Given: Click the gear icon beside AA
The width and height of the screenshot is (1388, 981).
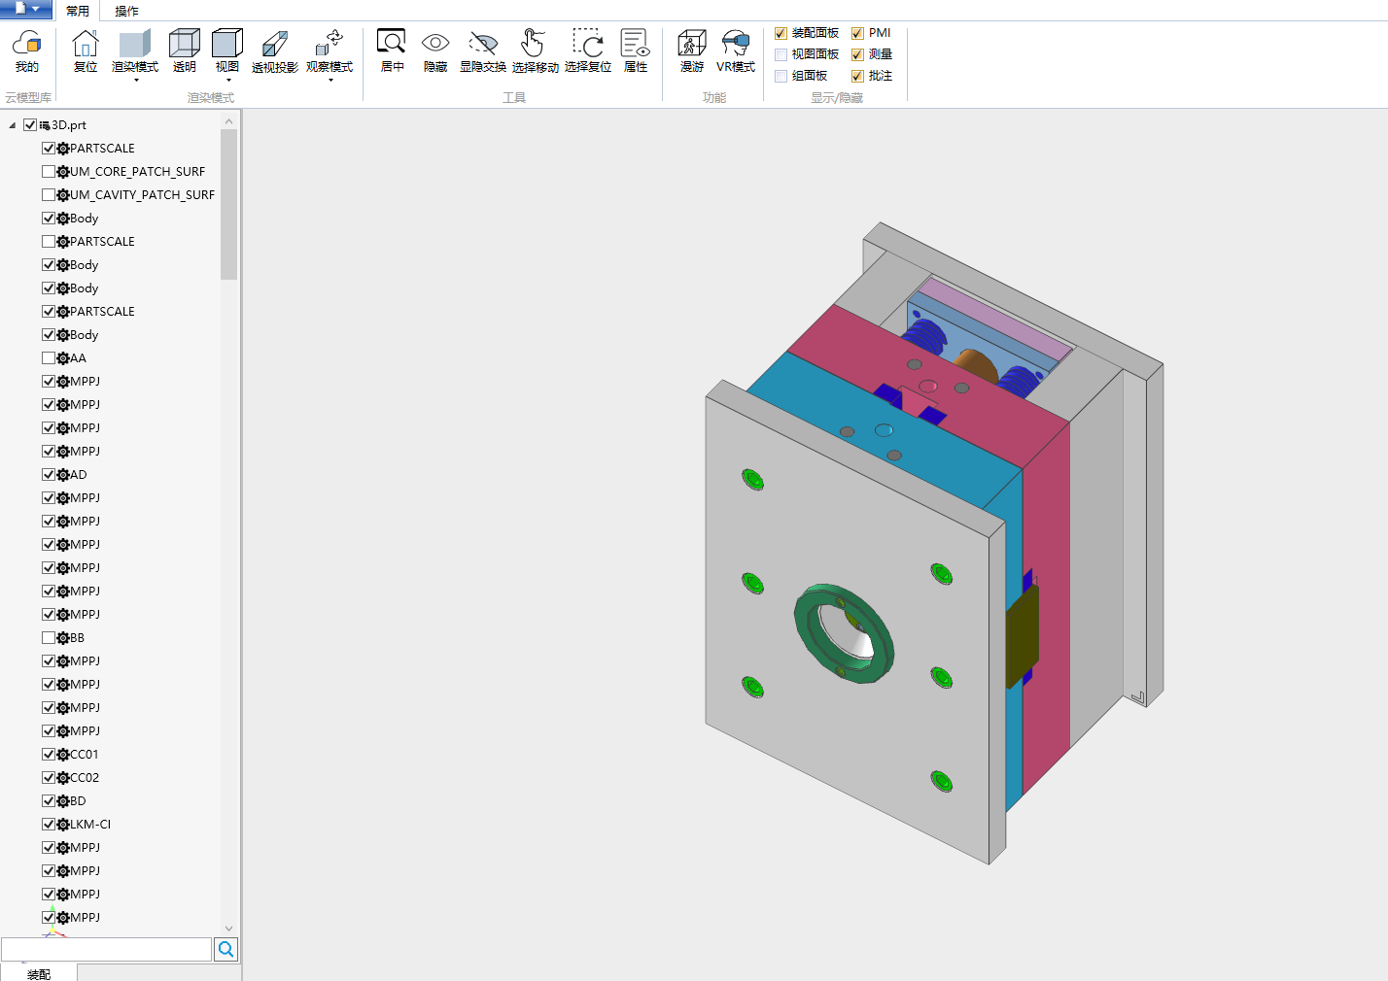Looking at the screenshot, I should pyautogui.click(x=63, y=358).
